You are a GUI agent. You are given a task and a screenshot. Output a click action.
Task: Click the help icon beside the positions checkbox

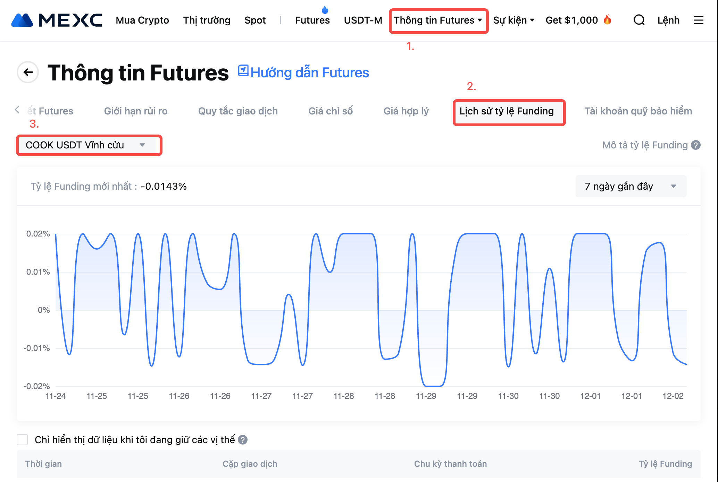(x=243, y=440)
